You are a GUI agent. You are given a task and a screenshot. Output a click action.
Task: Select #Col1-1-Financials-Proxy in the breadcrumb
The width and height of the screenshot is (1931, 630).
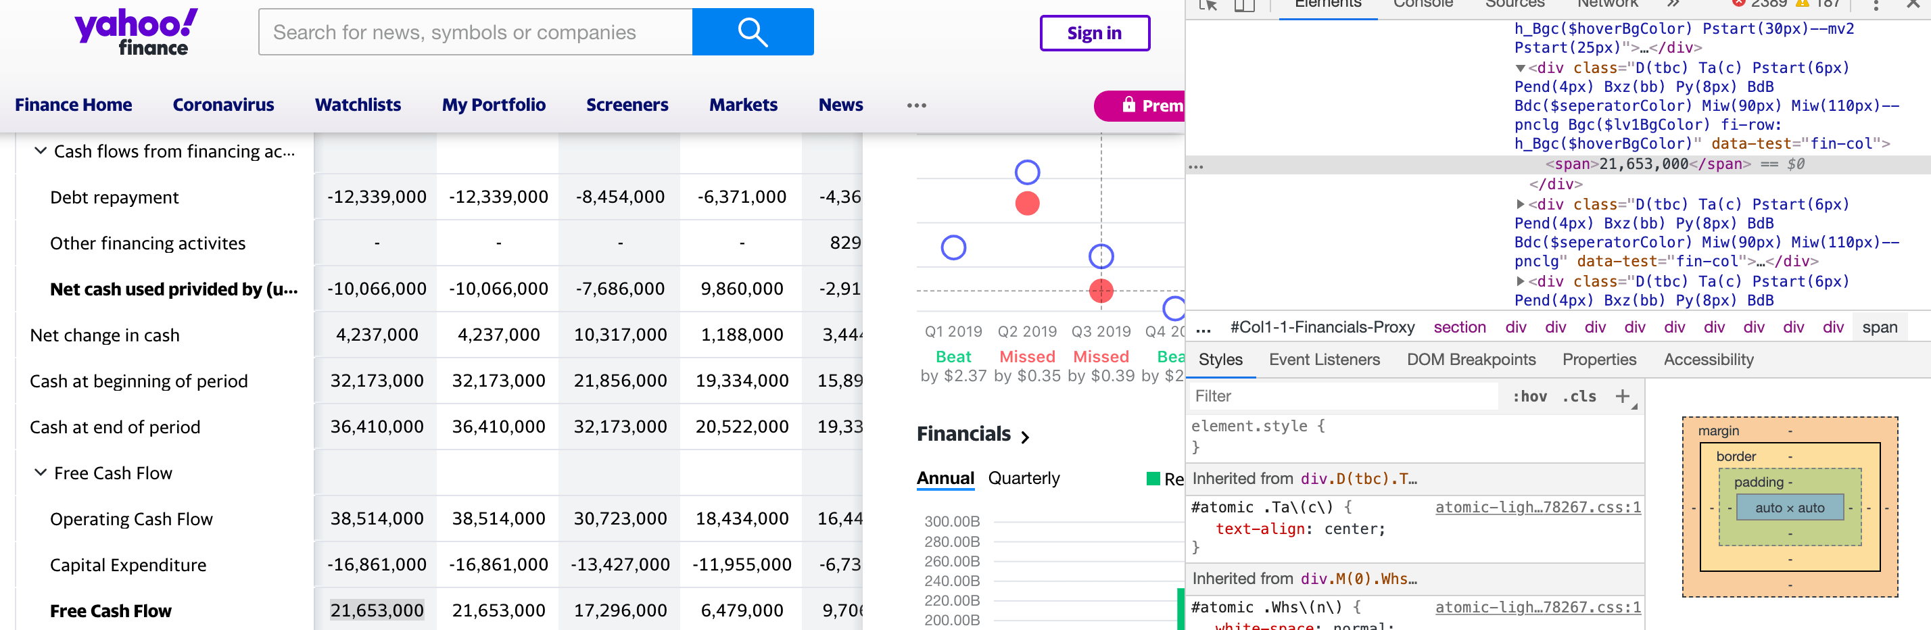click(1322, 328)
